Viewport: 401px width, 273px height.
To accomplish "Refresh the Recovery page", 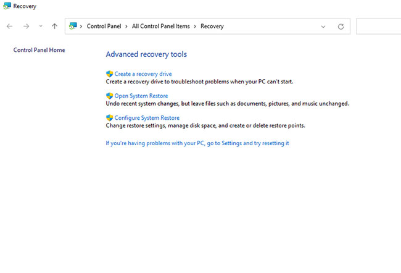I will [x=341, y=27].
